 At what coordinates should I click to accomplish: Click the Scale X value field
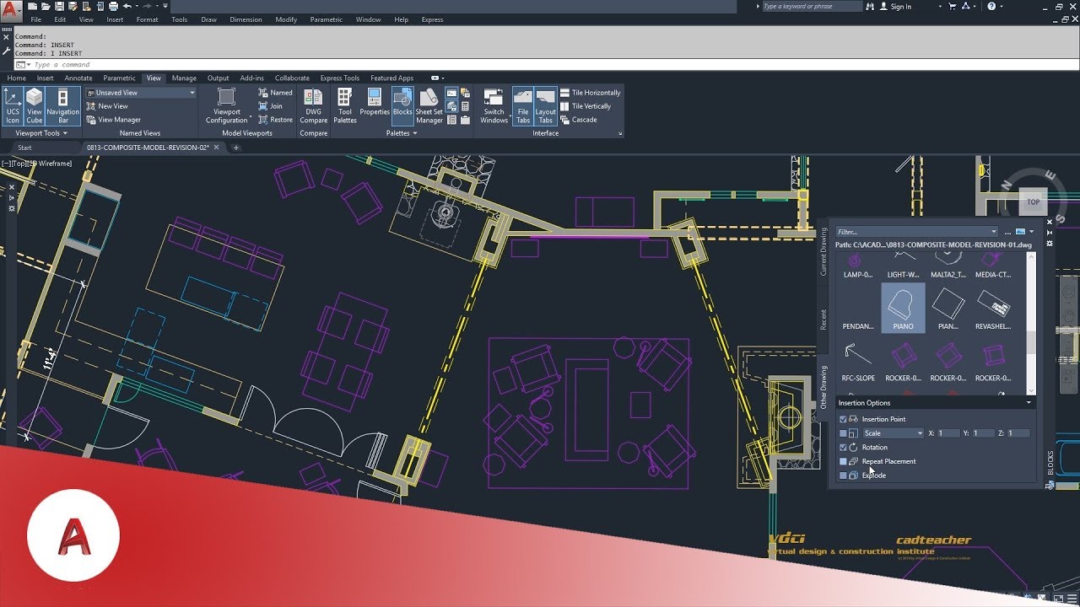(948, 433)
